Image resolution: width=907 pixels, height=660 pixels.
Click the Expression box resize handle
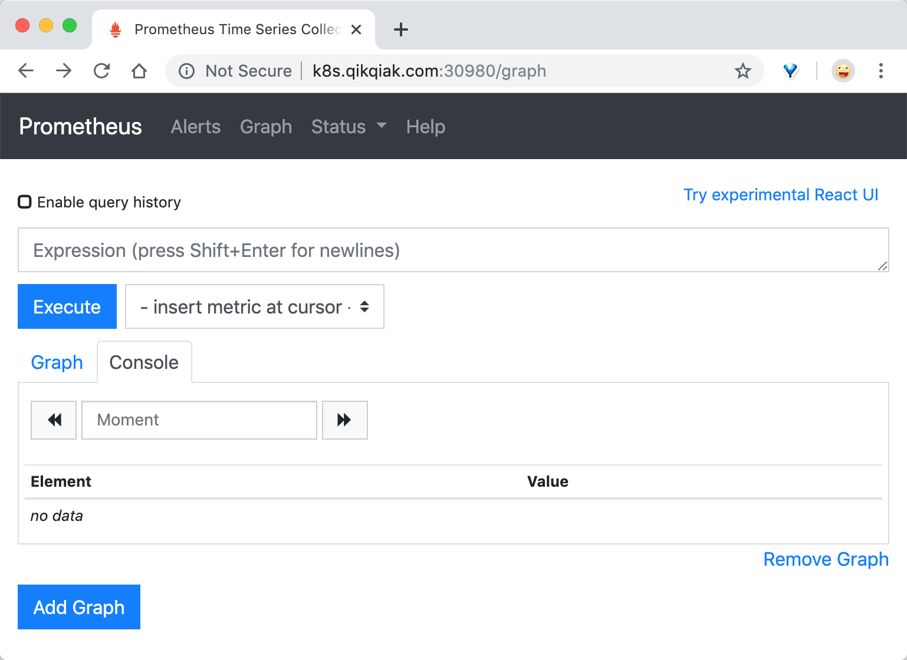point(883,266)
